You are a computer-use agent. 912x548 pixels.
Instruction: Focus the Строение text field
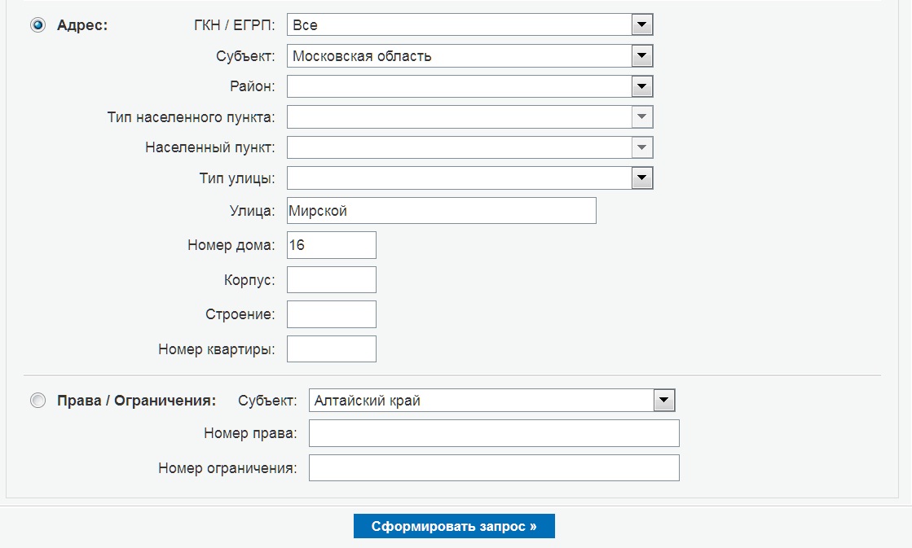pyautogui.click(x=332, y=314)
